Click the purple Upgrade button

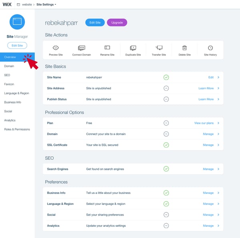117,22
